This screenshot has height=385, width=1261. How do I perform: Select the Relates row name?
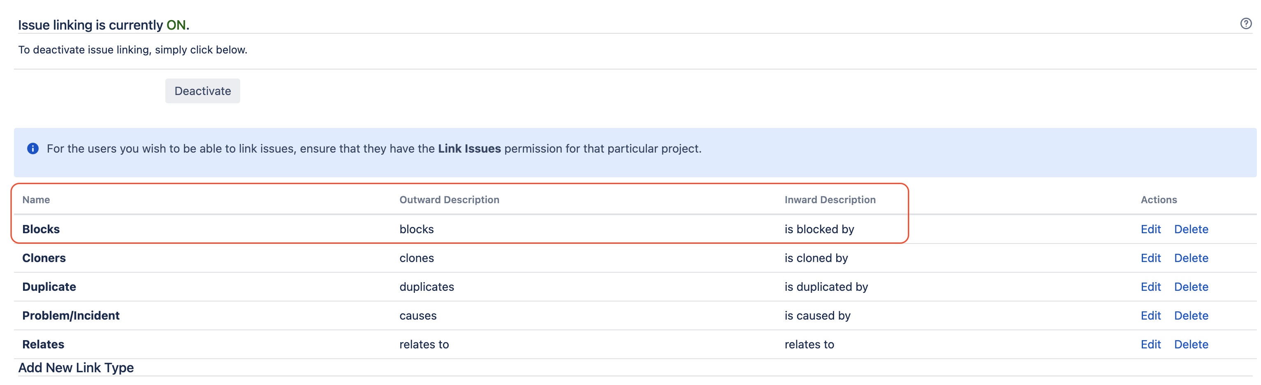click(x=43, y=344)
